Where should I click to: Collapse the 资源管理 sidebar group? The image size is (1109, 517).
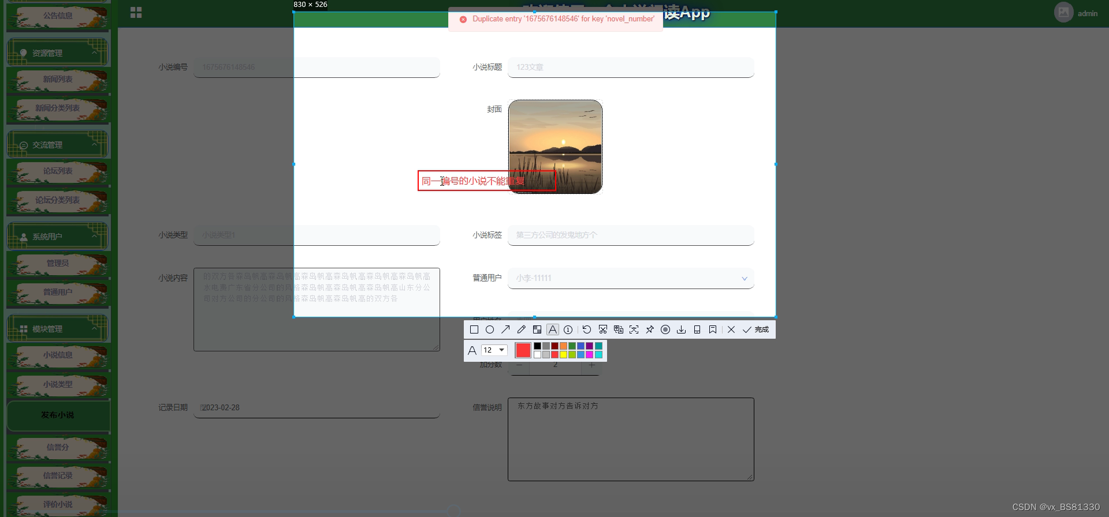(58, 53)
